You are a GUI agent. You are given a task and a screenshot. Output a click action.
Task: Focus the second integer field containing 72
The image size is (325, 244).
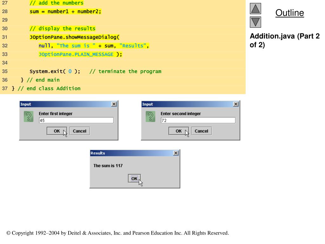pyautogui.click(x=198, y=120)
